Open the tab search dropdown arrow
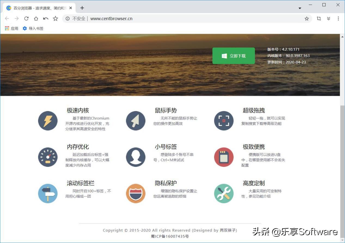Image resolution: width=345 pixels, height=243 pixels. [300, 8]
